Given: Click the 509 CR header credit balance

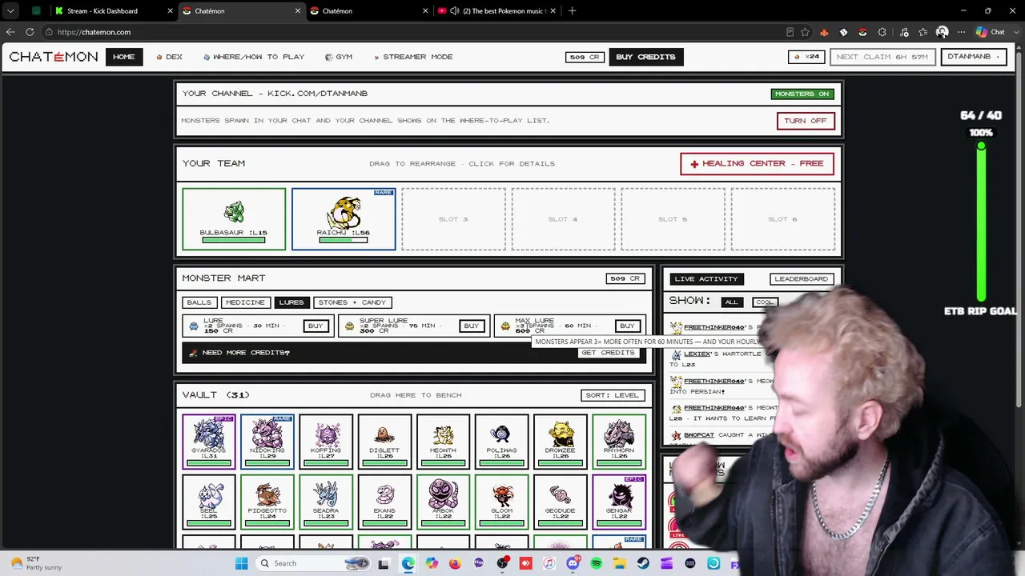Looking at the screenshot, I should click(x=585, y=57).
